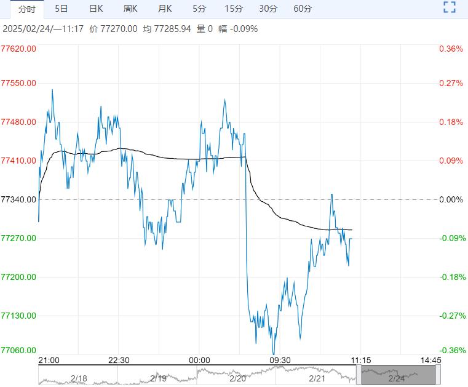
Task: Choose the 15分 interval tab
Action: click(x=234, y=9)
